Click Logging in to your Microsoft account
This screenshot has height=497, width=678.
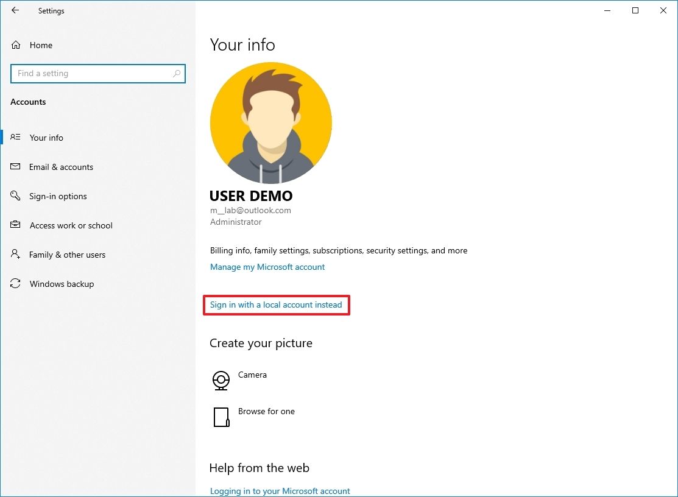(x=280, y=490)
